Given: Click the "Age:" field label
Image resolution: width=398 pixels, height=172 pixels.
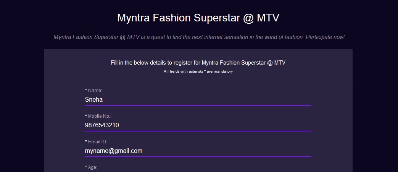Looking at the screenshot, I should pyautogui.click(x=93, y=167).
